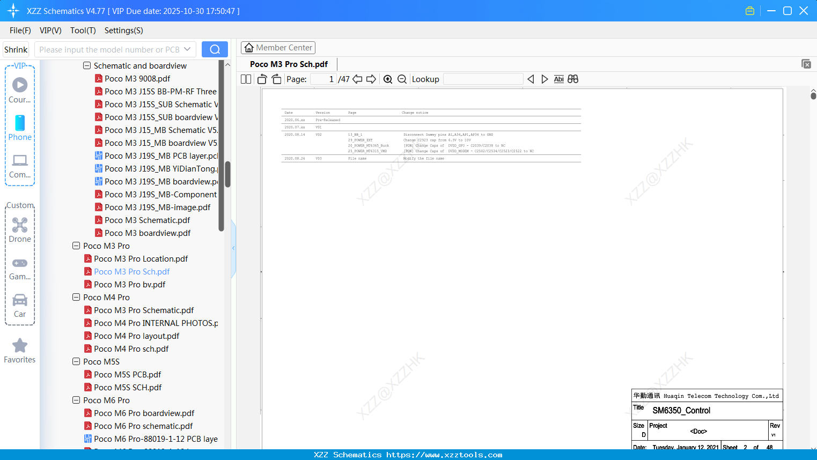
Task: Switch to the Poco M3 Pro Sch.pdf tab
Action: tap(289, 64)
